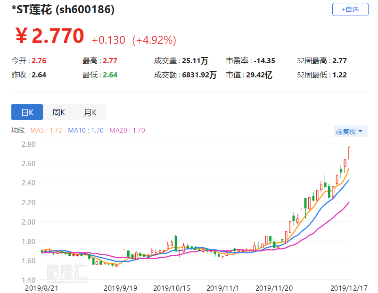Viewport: 378px width, 293px height.
Task: Click the 市盈率 P/E value -14.35
Action: 264,60
